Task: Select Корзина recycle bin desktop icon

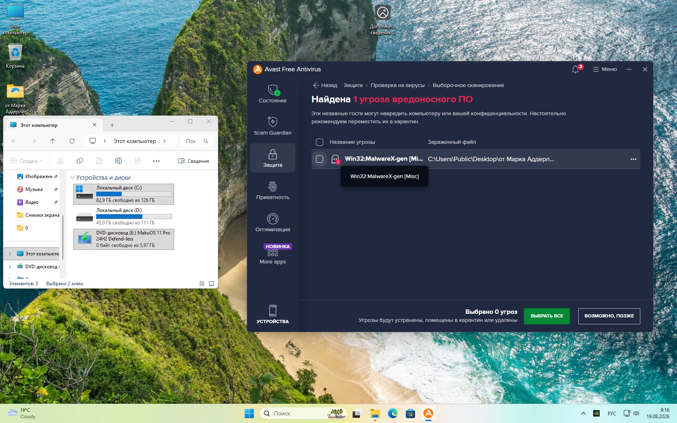Action: coord(15,56)
